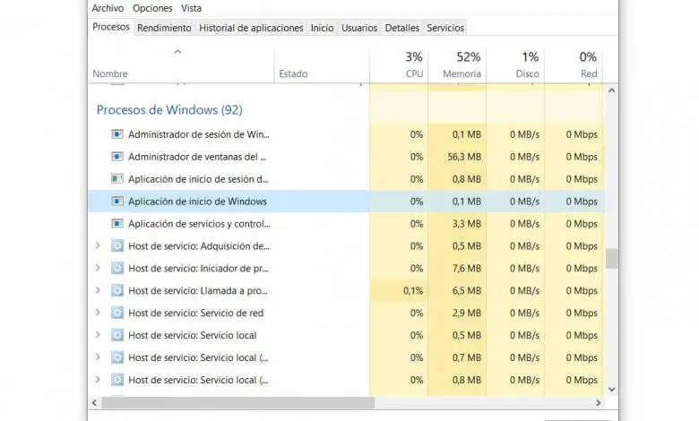
Task: Click the Administrador de ventanas process icon
Action: click(116, 157)
